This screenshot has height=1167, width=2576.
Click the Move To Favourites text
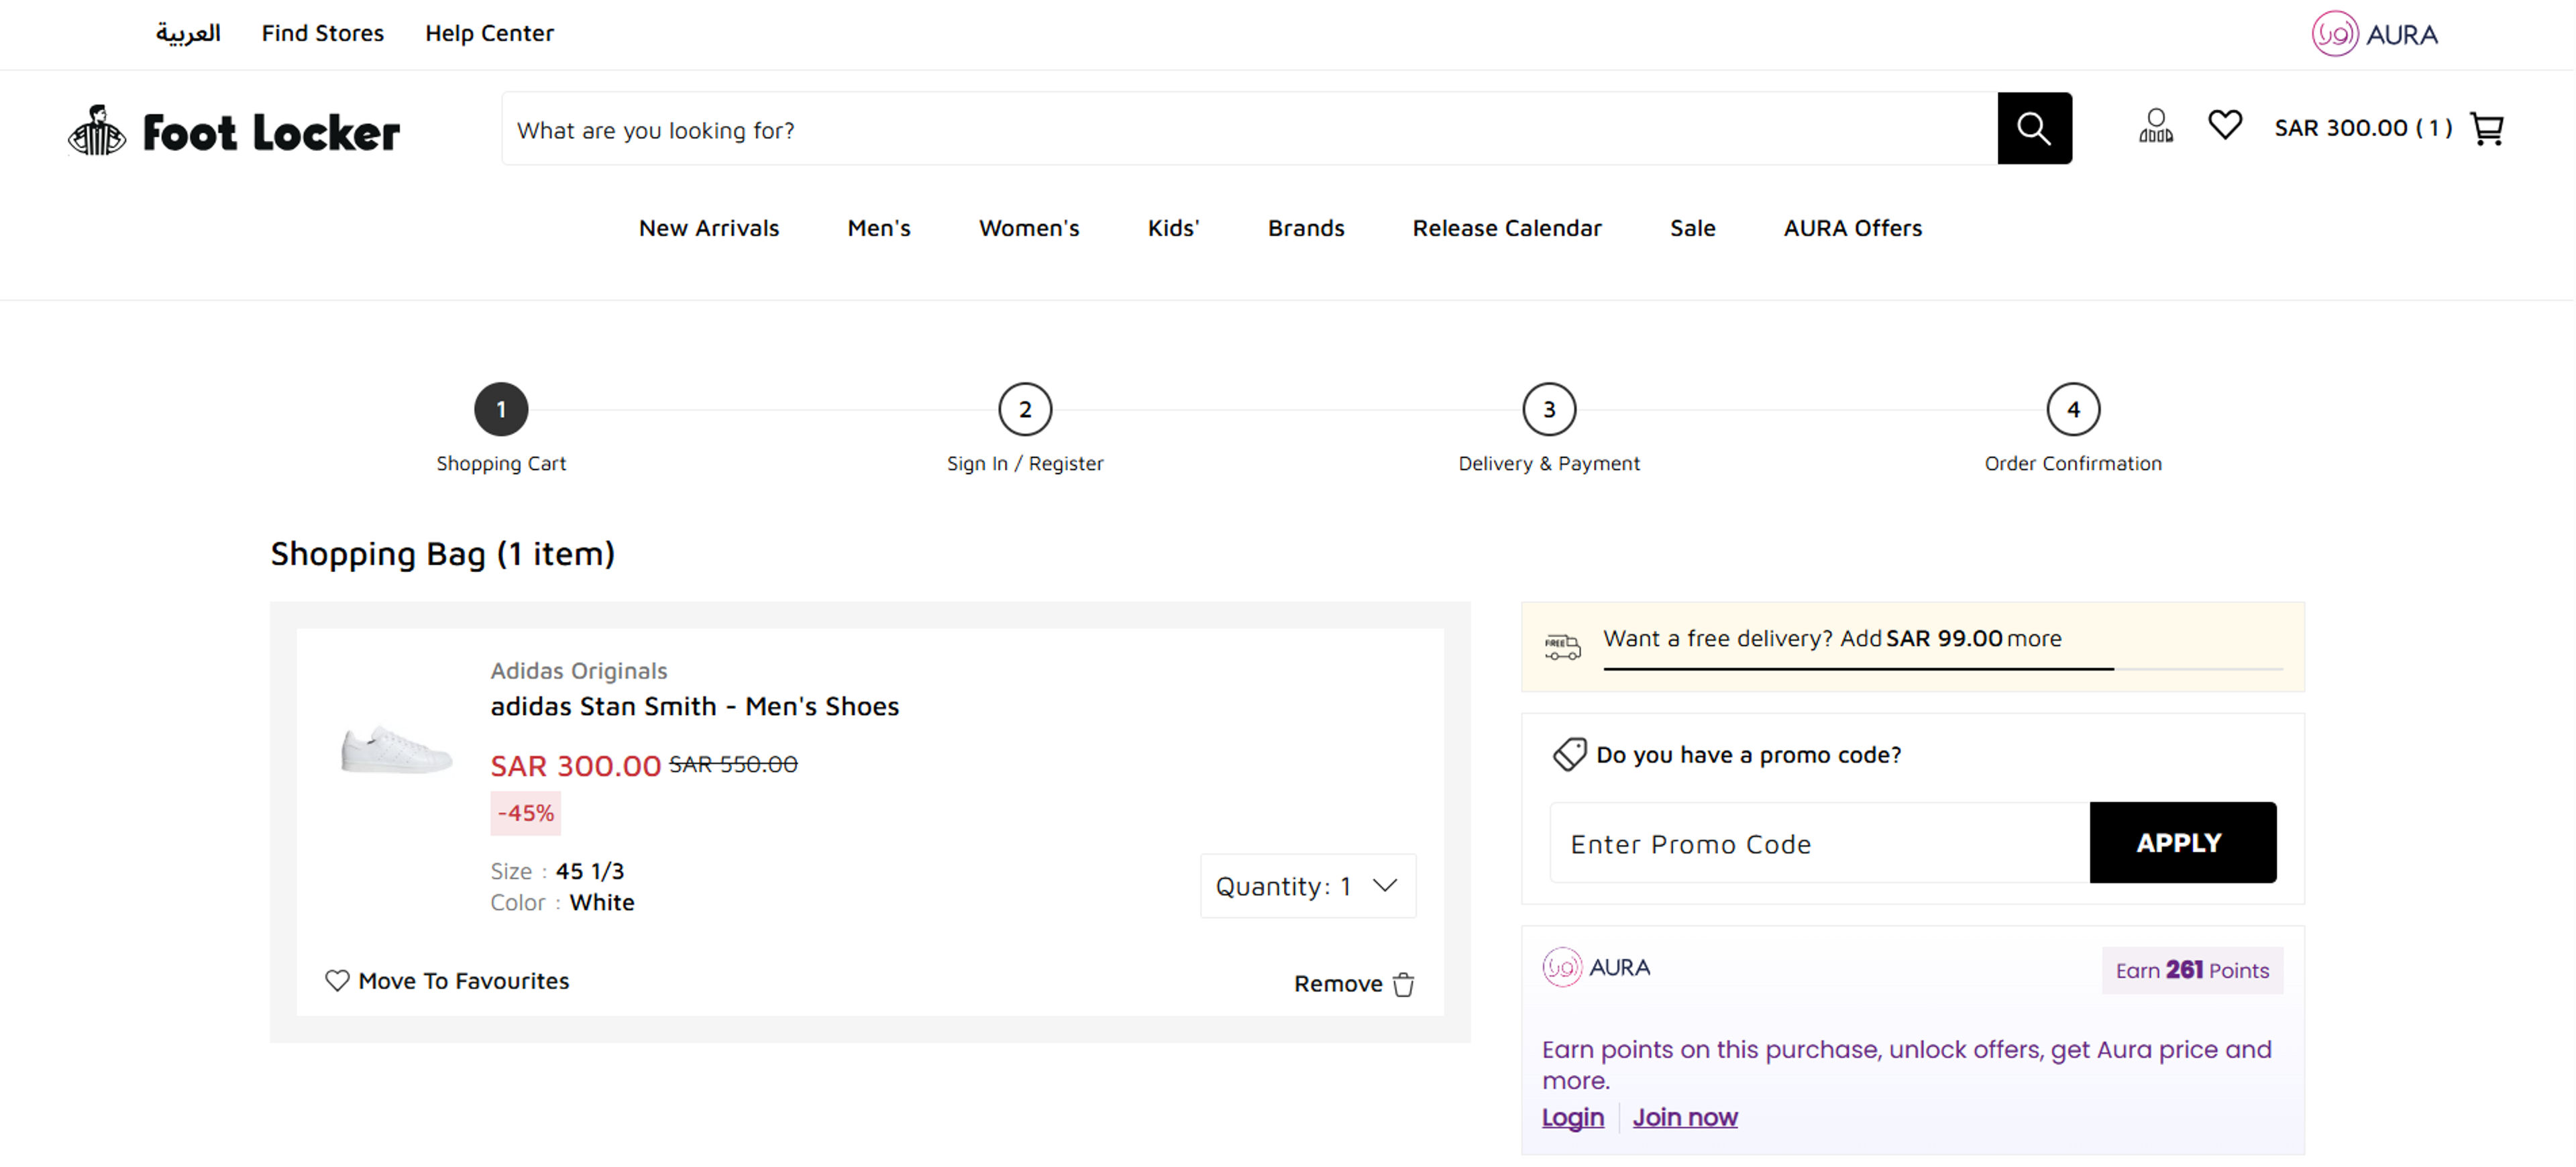click(x=464, y=981)
